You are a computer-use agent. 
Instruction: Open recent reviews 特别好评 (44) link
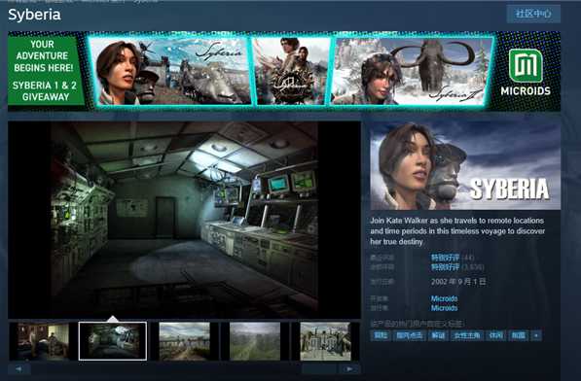(x=453, y=258)
